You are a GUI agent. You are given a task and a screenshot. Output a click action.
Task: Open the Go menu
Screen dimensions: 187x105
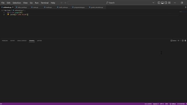pyautogui.click(x=31, y=3)
